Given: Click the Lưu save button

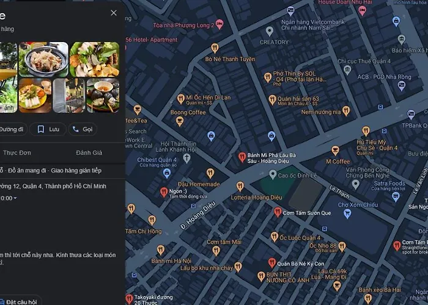Looking at the screenshot, I should pos(48,129).
